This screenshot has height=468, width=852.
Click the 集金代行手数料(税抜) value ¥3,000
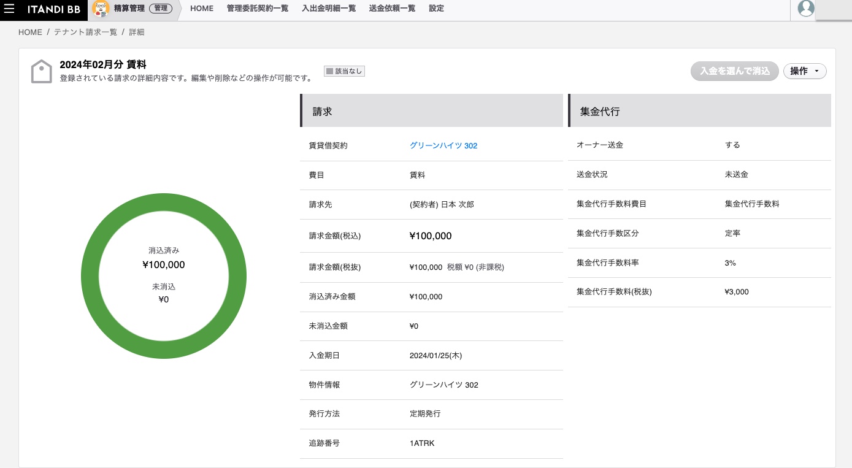tap(737, 292)
